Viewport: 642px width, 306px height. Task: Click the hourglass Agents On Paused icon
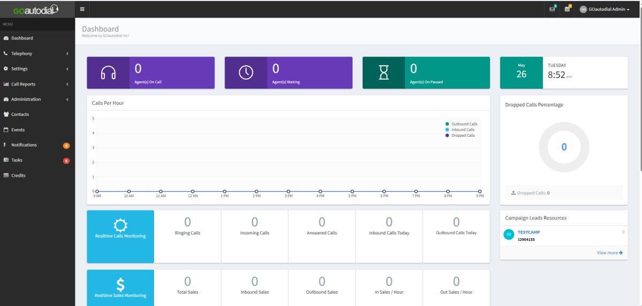384,73
